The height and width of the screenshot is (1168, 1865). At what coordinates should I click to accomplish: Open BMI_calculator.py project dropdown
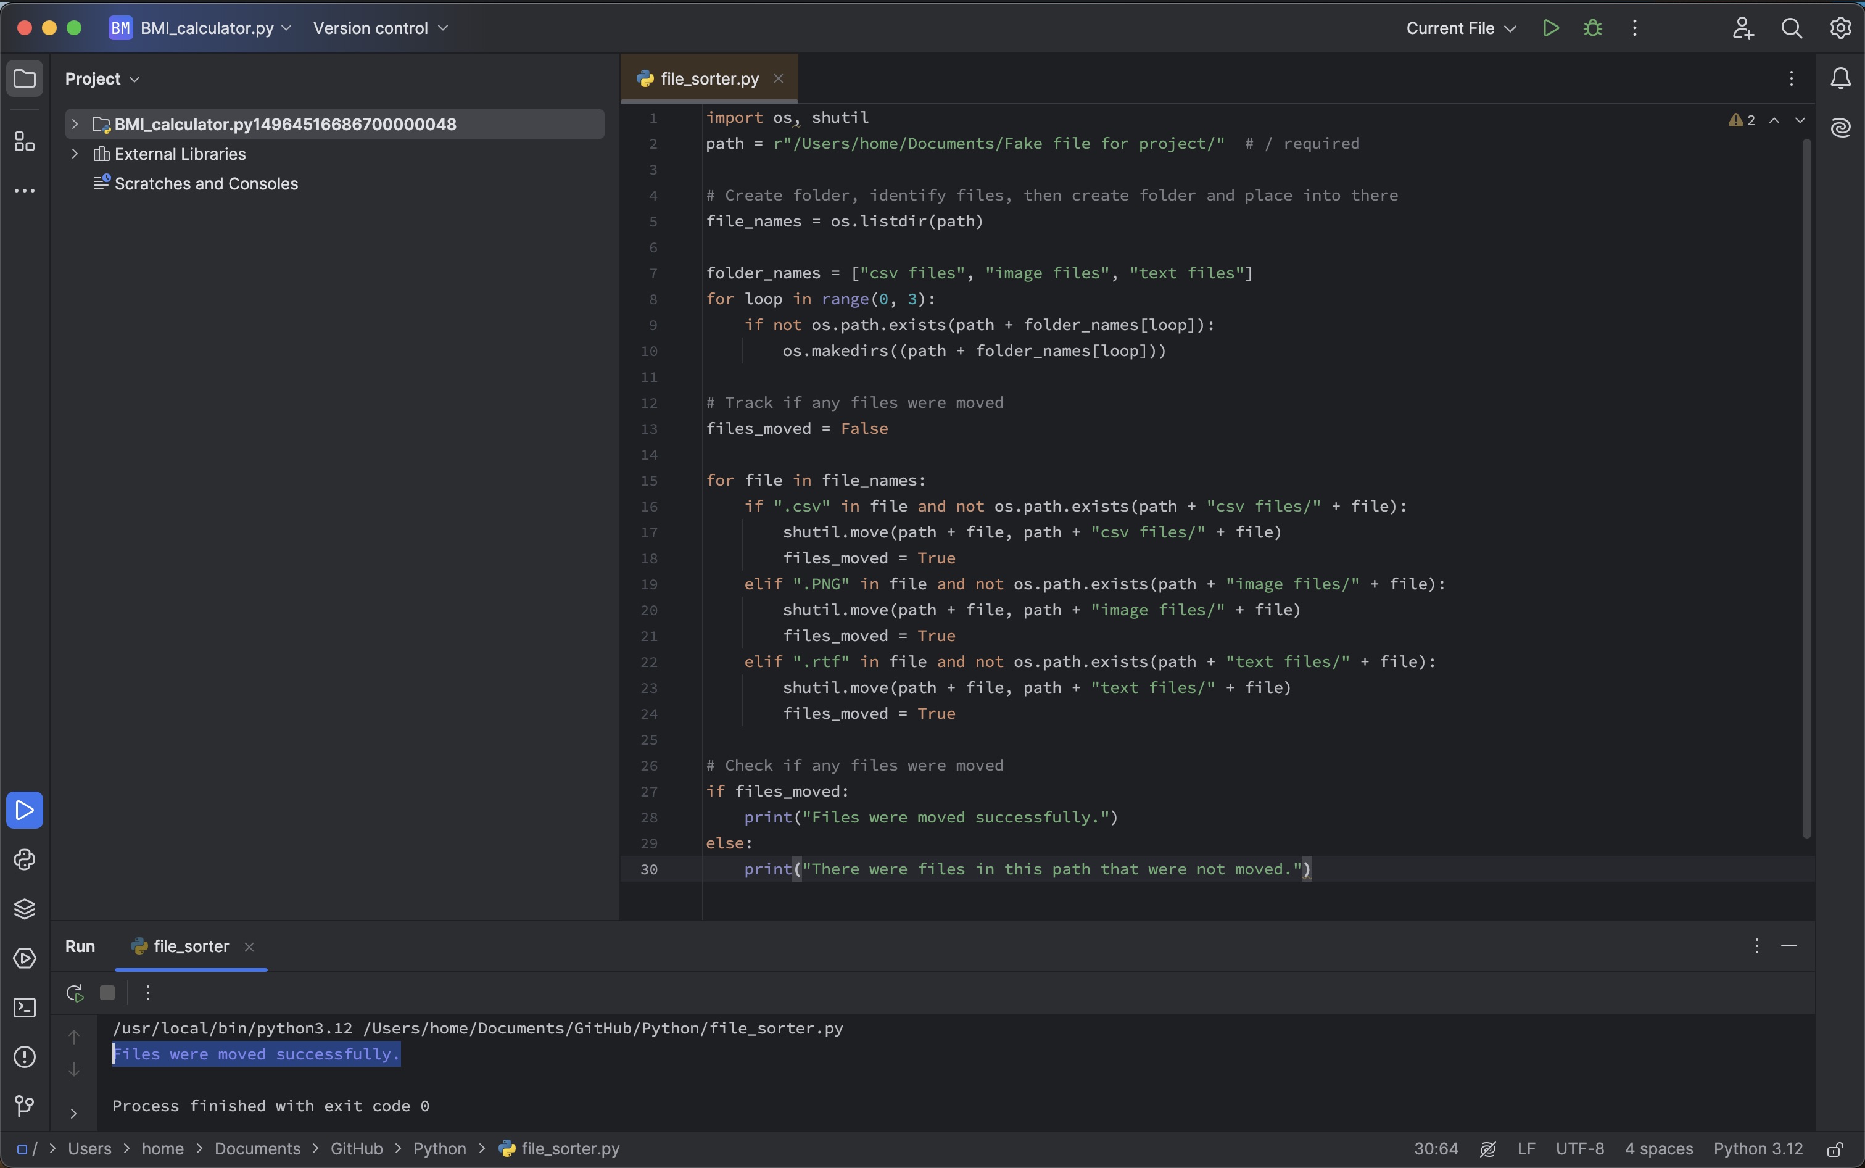[201, 28]
